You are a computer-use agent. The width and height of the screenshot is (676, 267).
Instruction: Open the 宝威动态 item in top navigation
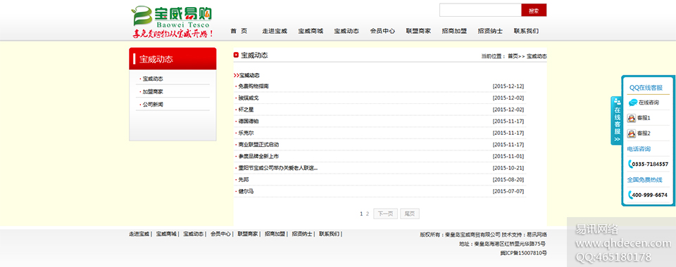coord(346,31)
